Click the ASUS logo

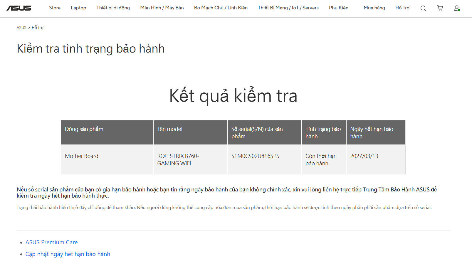click(19, 8)
